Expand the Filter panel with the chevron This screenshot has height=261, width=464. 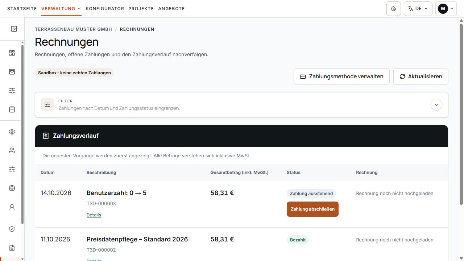(x=436, y=105)
